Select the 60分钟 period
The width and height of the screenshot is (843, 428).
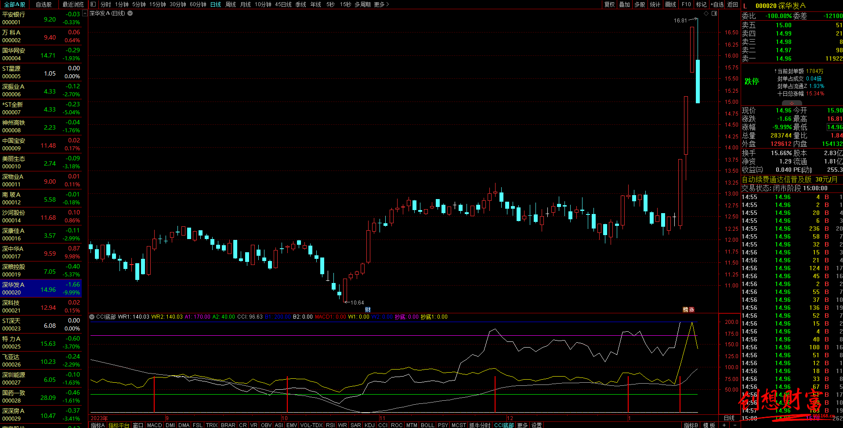198,4
